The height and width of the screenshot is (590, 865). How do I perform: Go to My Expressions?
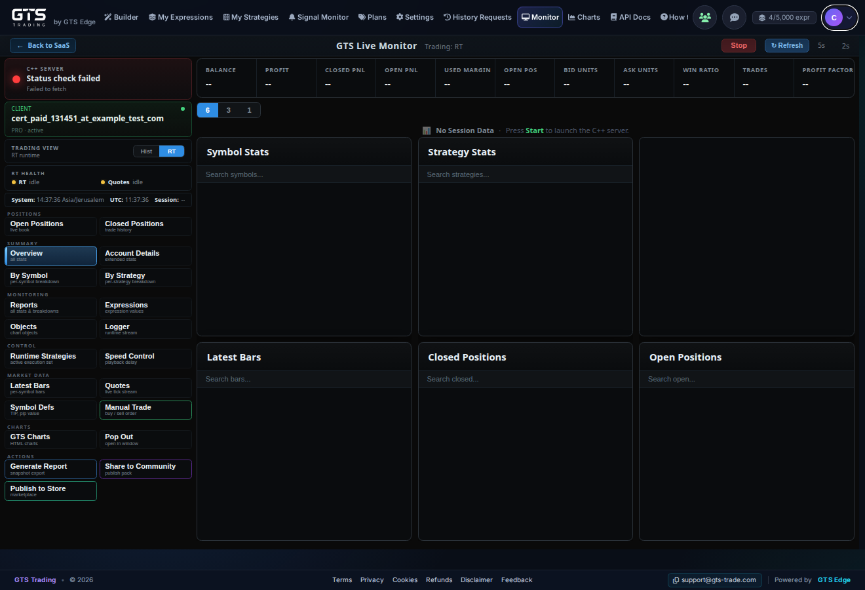[x=181, y=18]
